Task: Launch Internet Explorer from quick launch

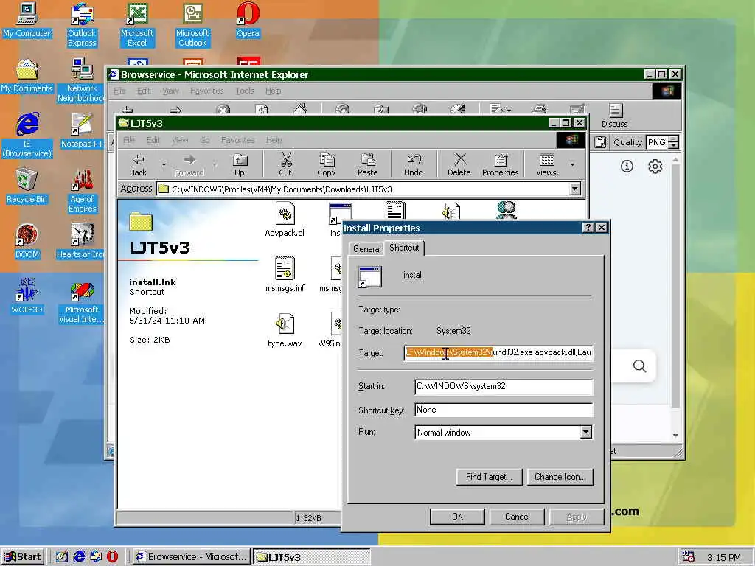Action: (x=78, y=557)
